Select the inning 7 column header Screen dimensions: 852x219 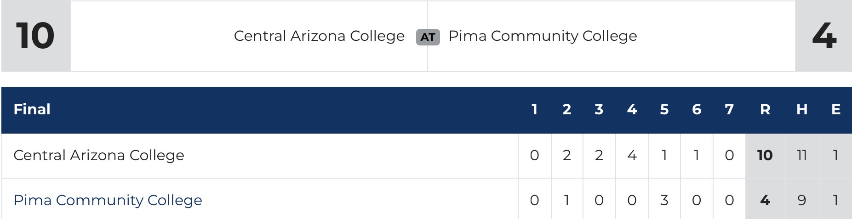729,109
